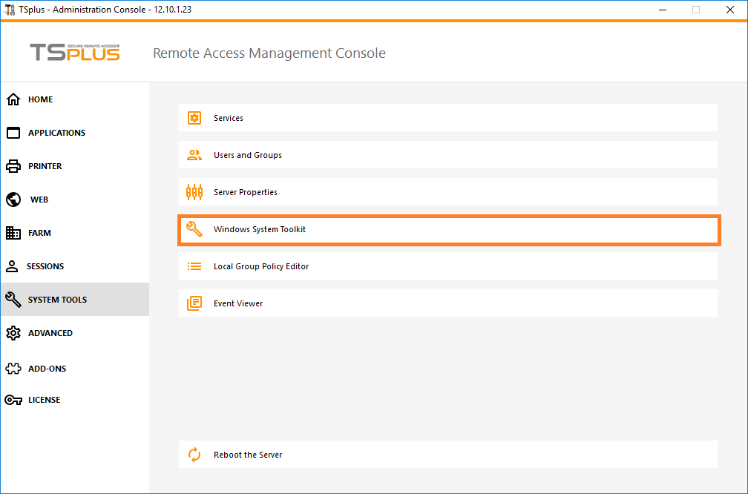Open Local Group Policy Editor
The image size is (748, 494).
click(261, 266)
